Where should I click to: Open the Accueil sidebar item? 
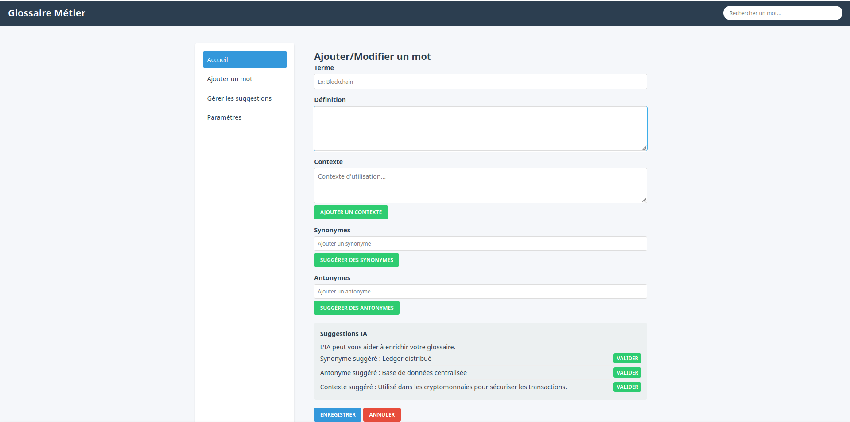245,60
